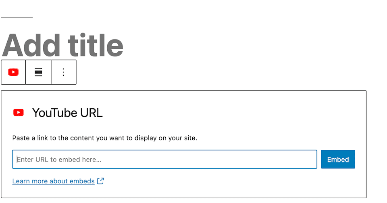The height and width of the screenshot is (203, 387).
Task: Open the three-dot block options menu
Action: click(x=63, y=72)
